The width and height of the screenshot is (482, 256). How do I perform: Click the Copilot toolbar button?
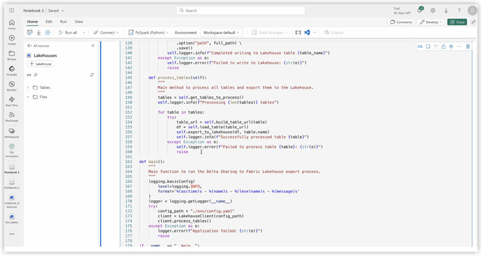coord(334,32)
